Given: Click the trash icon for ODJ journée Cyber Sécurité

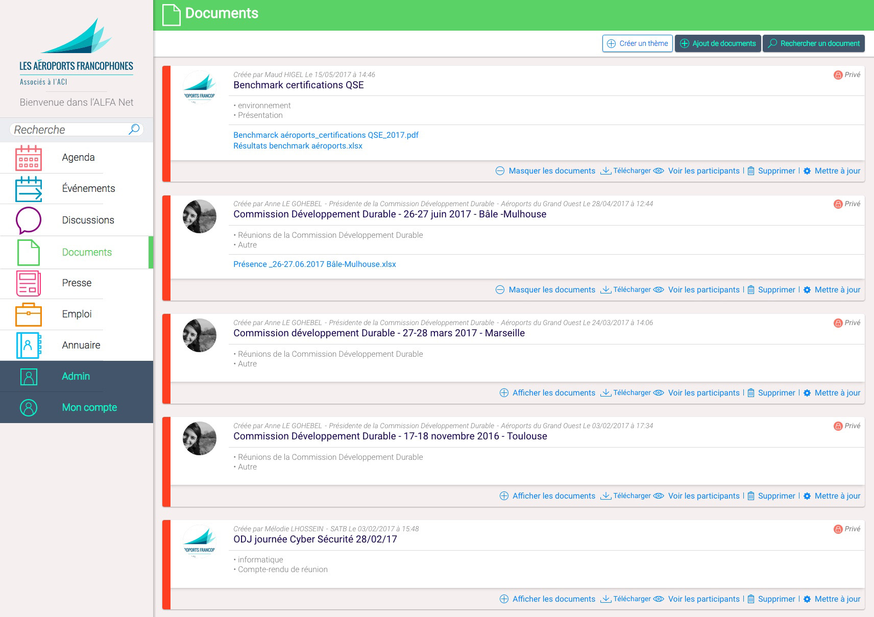Looking at the screenshot, I should point(751,599).
